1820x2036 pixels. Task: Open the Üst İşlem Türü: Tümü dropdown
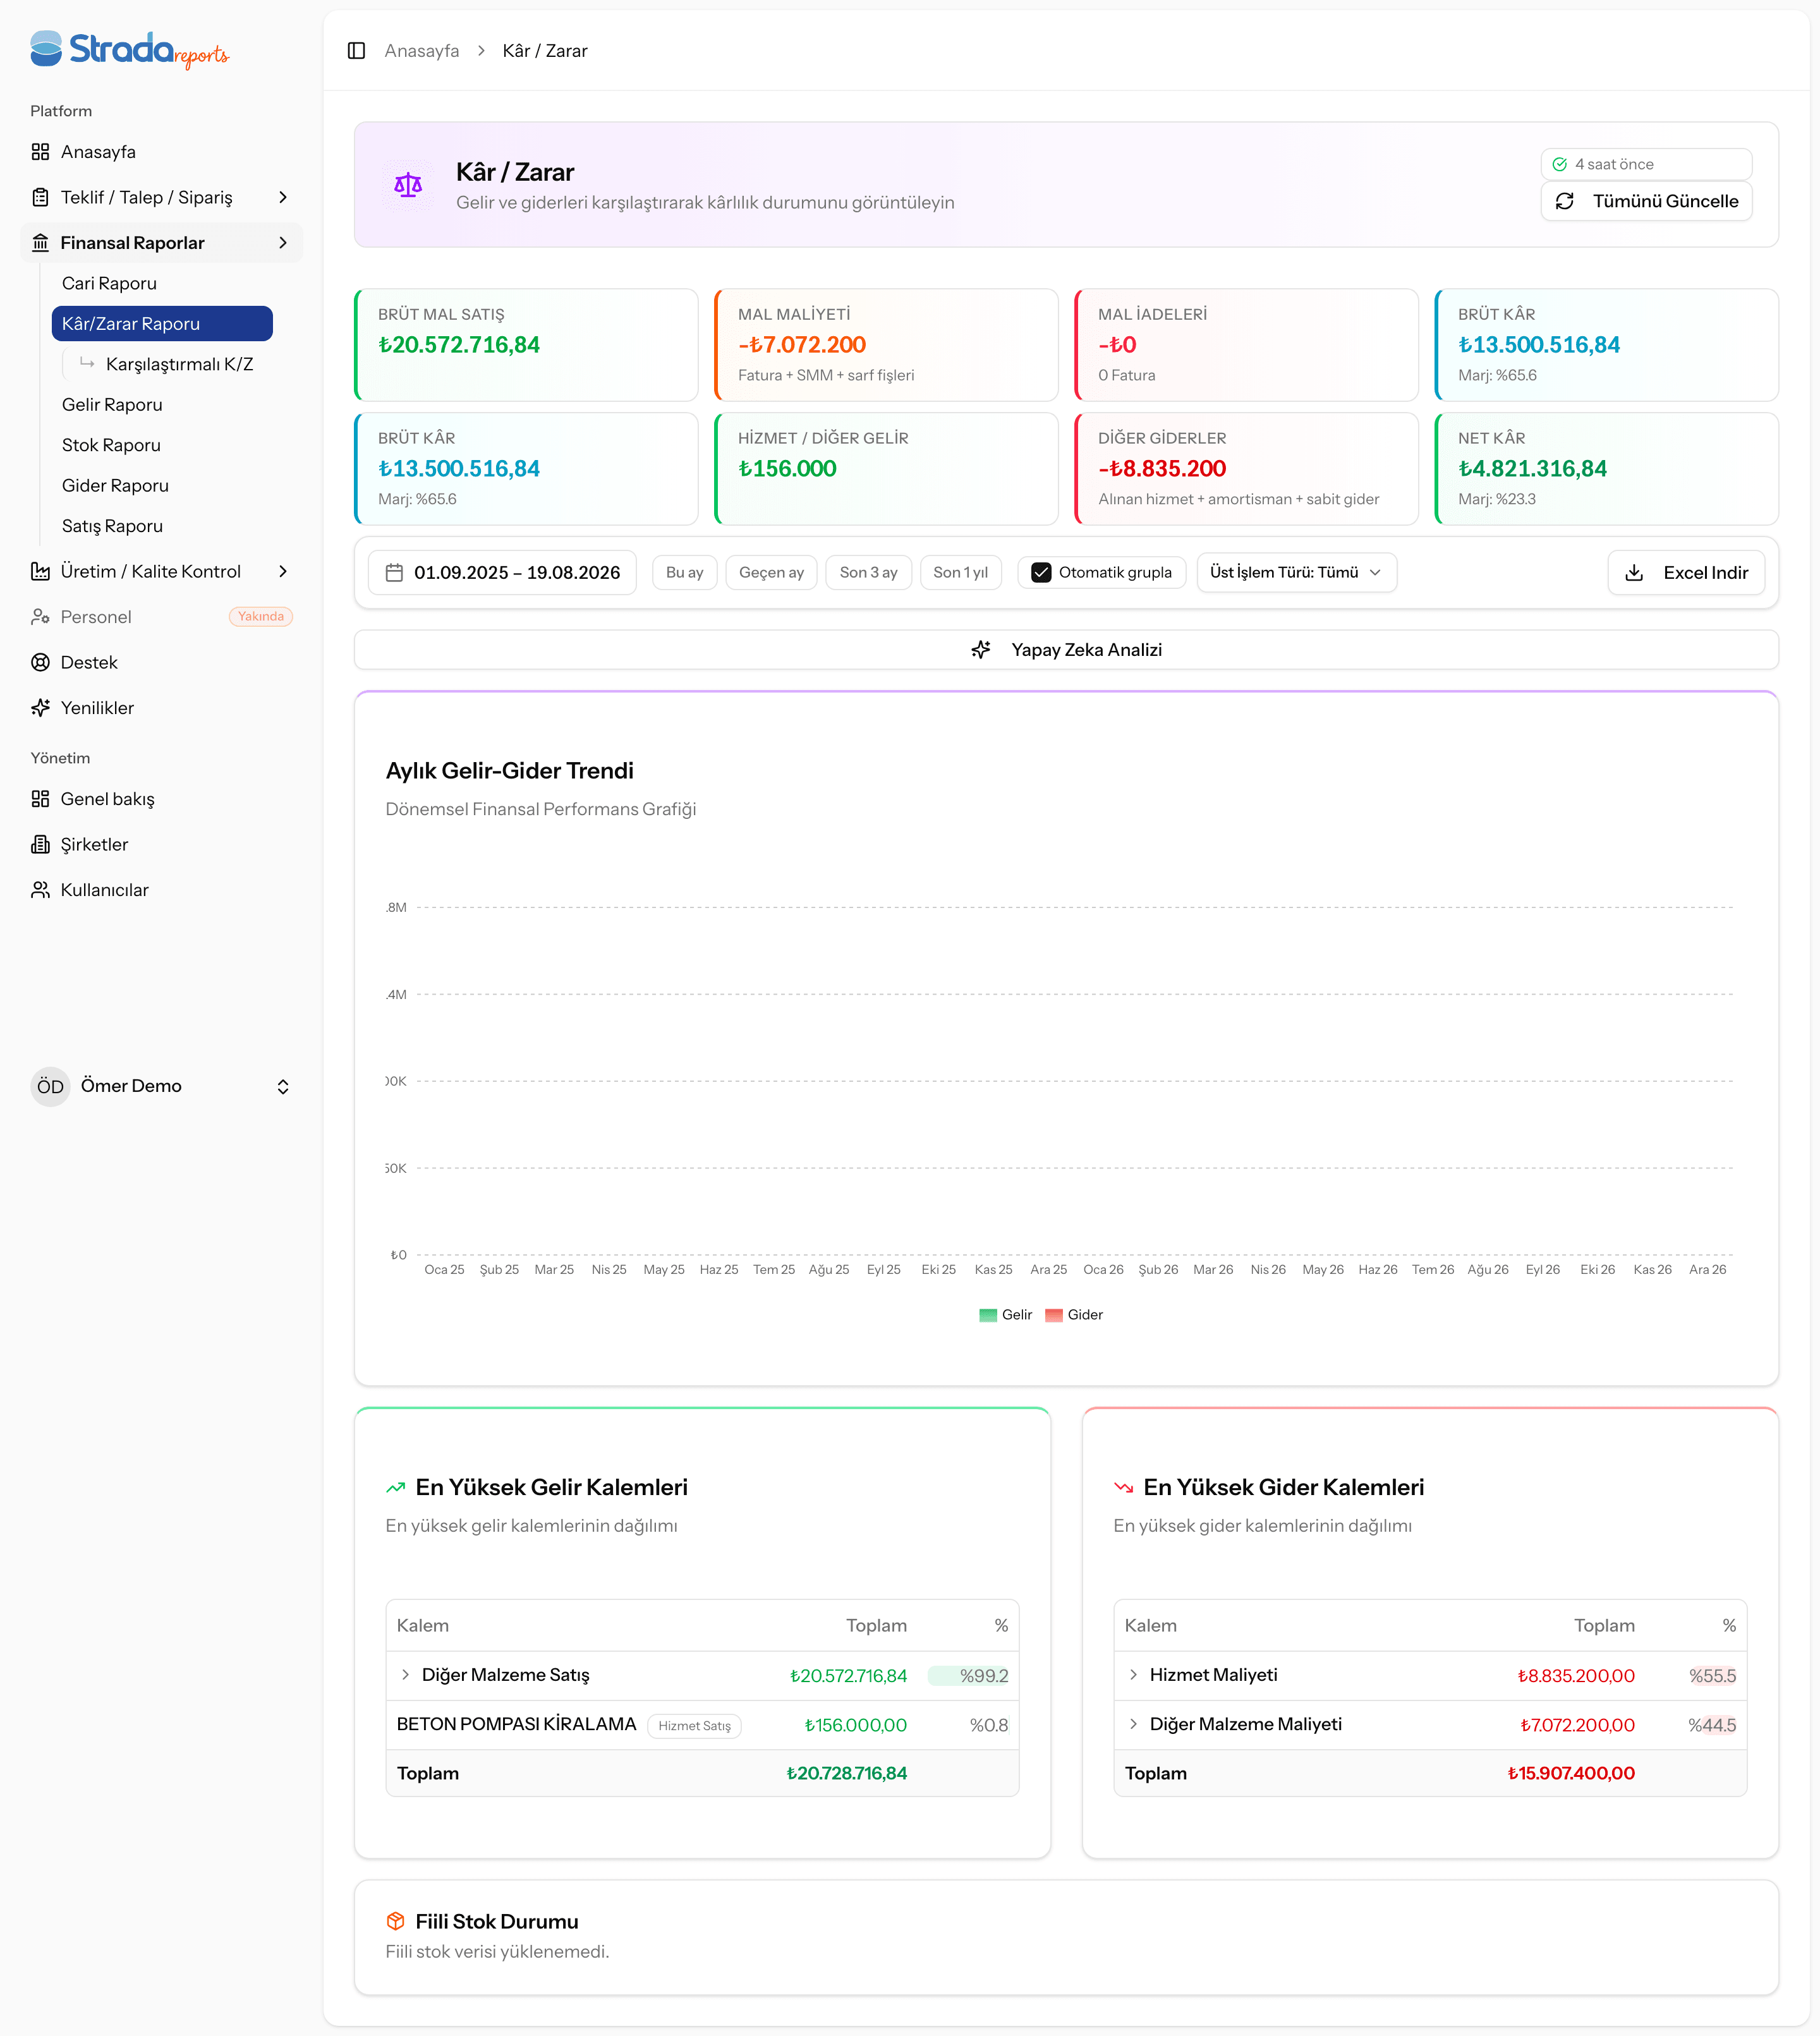pos(1296,573)
